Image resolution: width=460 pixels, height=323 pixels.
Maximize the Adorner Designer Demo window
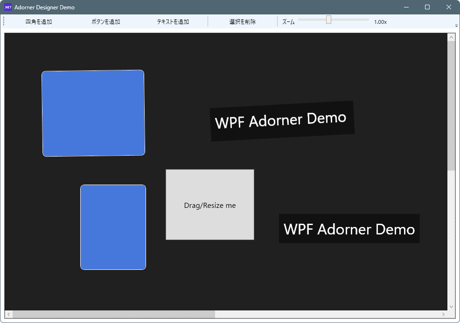pos(427,7)
